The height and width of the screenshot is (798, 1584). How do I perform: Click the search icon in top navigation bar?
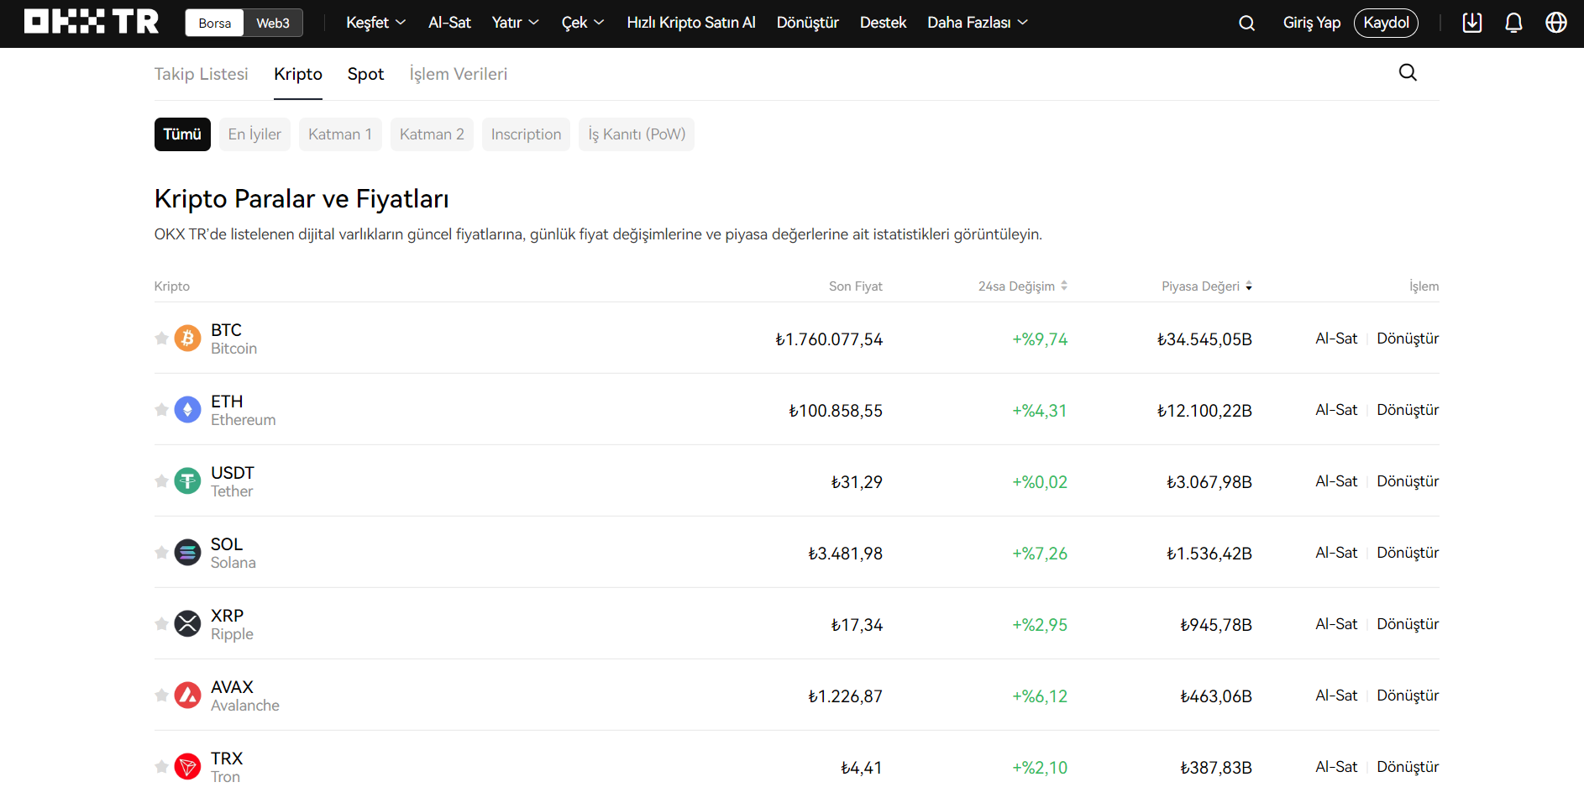point(1246,24)
